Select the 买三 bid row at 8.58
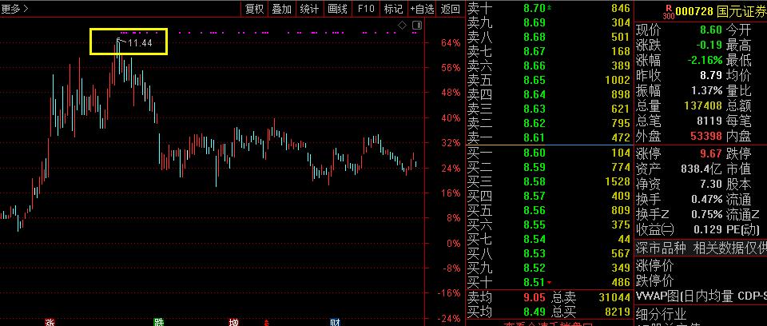 [549, 181]
